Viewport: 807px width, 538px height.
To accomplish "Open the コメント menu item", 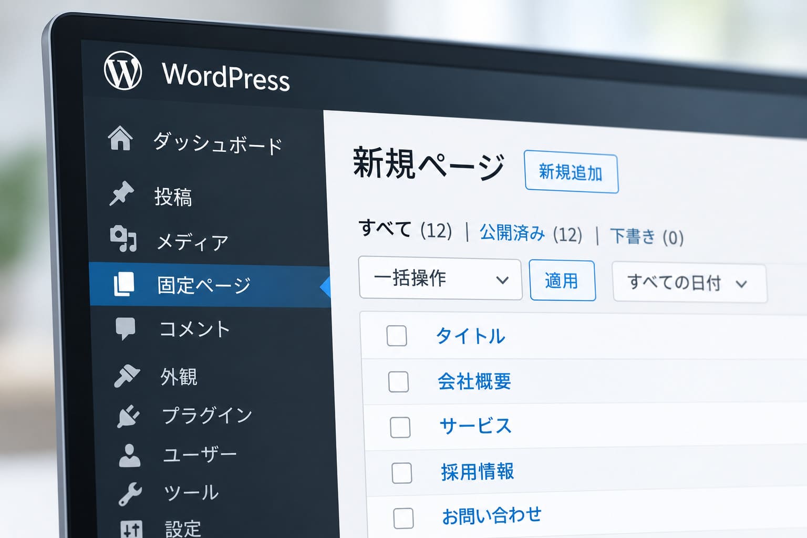I will pos(195,329).
